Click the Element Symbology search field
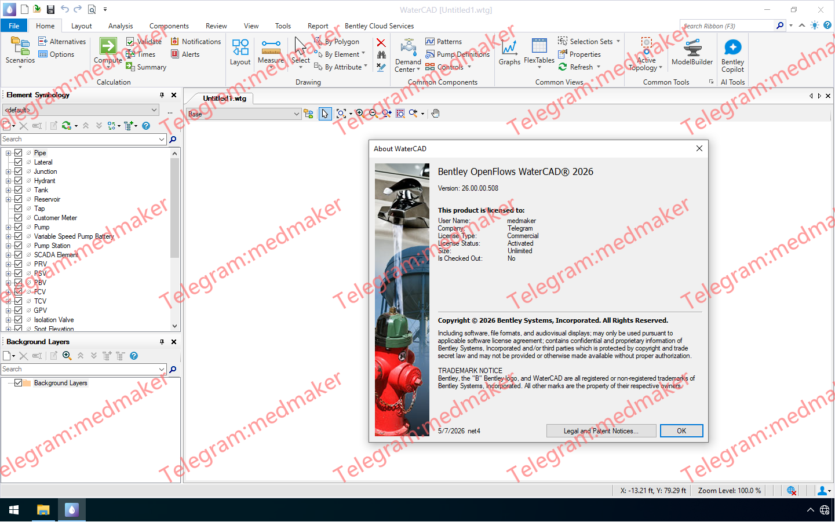Viewport: 835px width, 522px height. coord(79,140)
